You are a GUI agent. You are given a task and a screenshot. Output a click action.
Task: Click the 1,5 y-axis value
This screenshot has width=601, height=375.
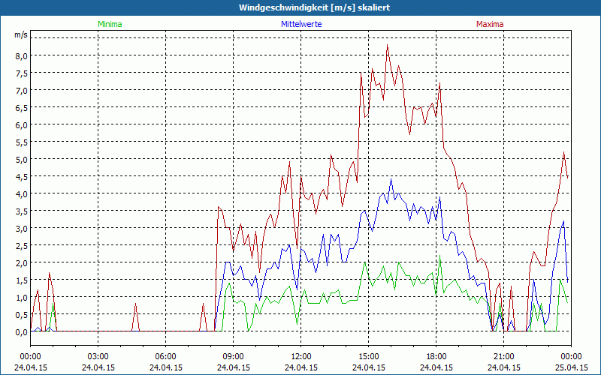coord(22,280)
